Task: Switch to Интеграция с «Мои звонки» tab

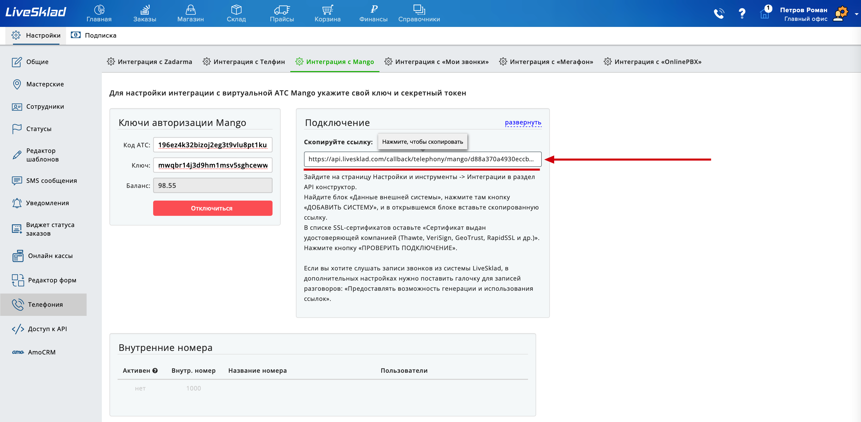Action: coord(436,62)
